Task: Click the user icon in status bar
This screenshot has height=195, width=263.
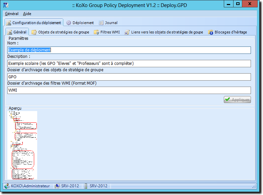Action: pyautogui.click(x=7, y=186)
